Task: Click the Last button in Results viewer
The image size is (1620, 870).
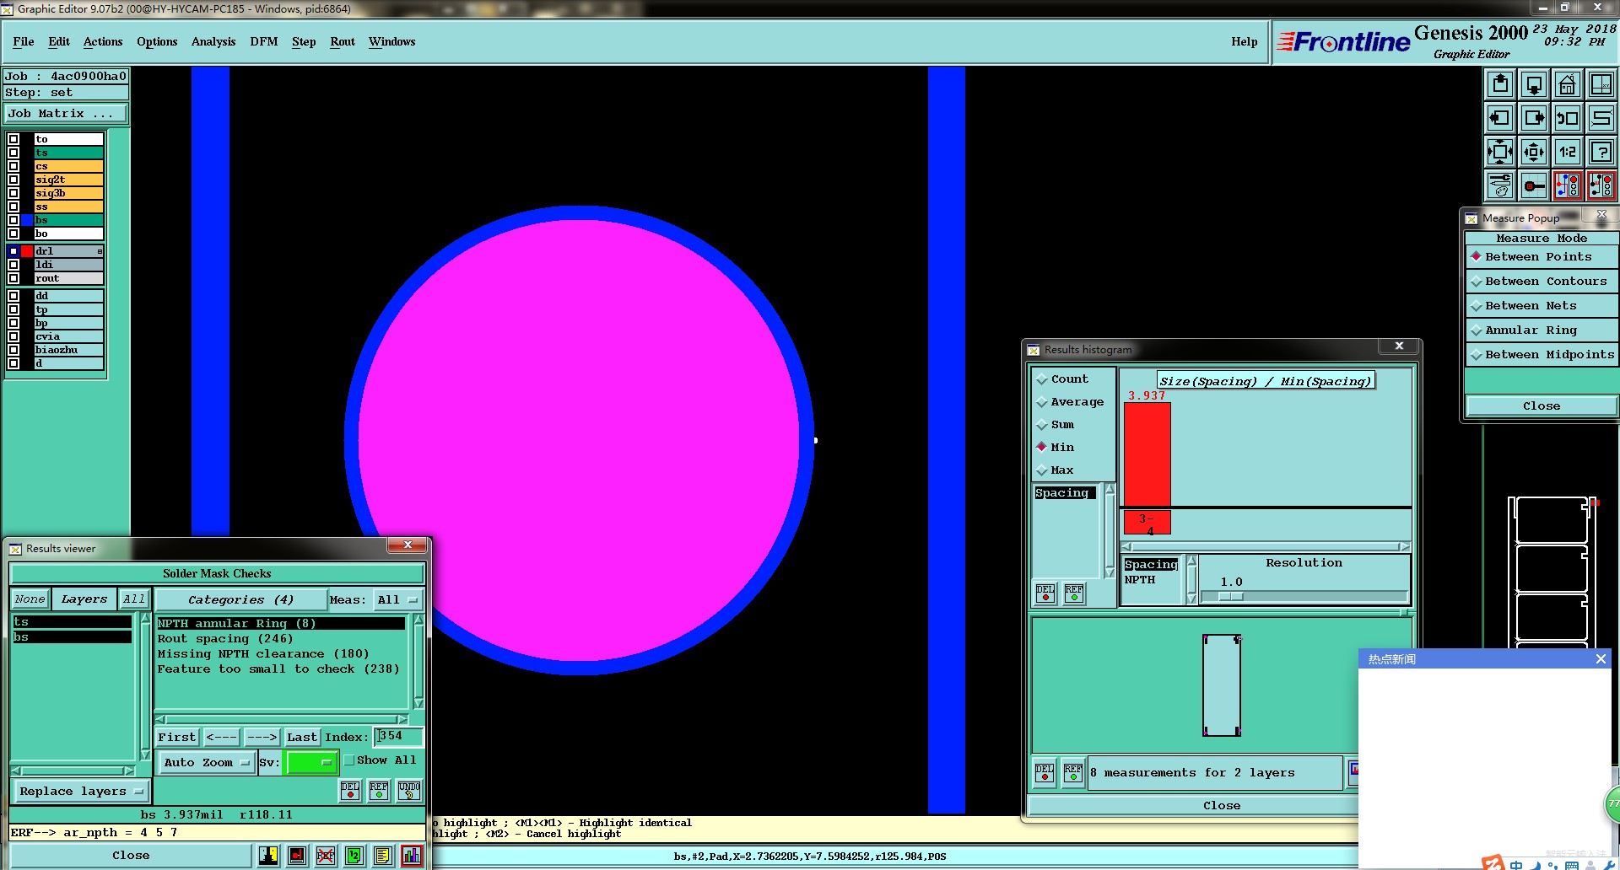Action: click(301, 737)
